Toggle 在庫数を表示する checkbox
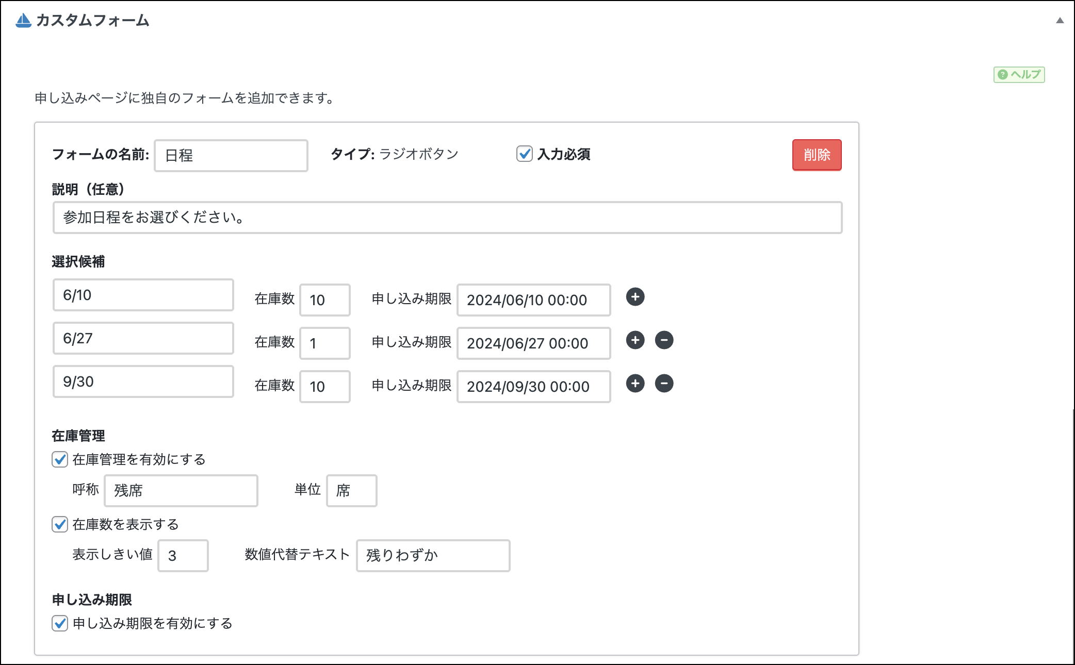 [60, 524]
